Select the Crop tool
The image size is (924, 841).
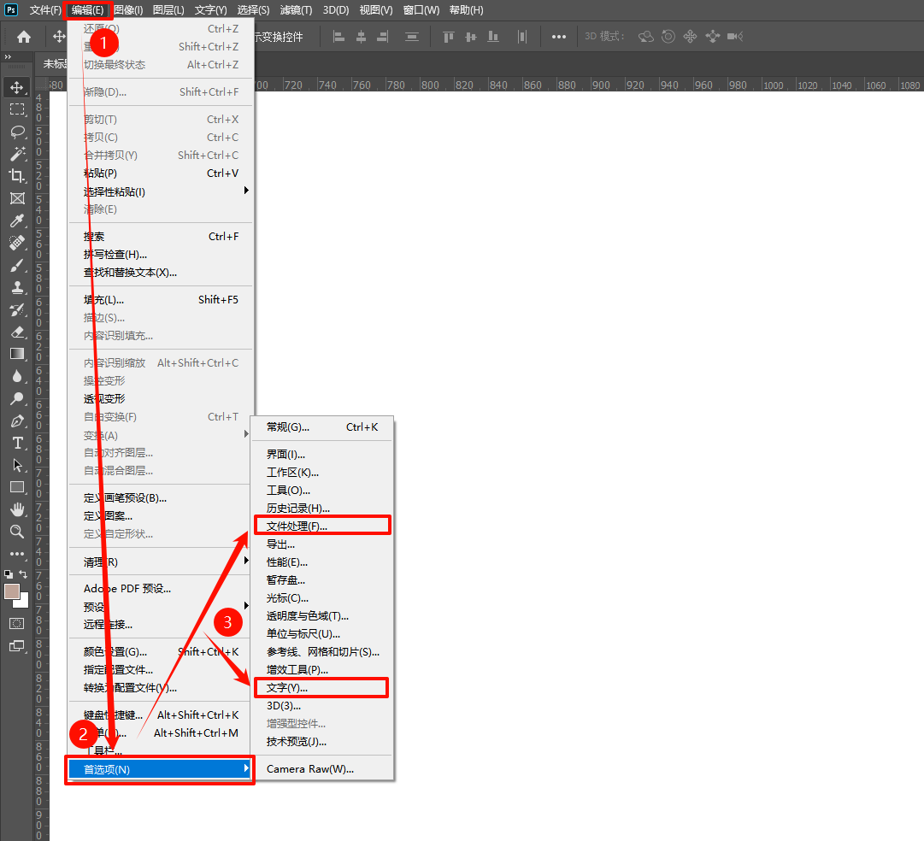coord(17,176)
